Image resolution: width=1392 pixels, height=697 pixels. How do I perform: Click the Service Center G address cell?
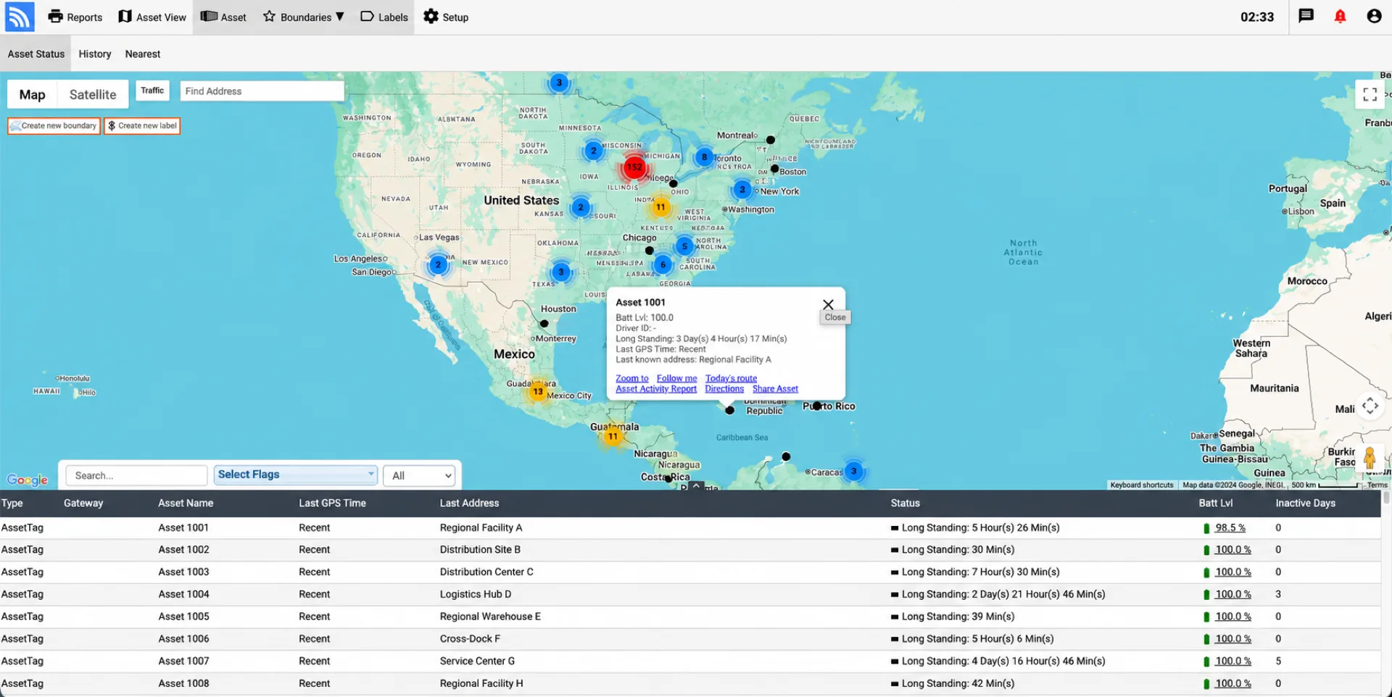[x=477, y=661]
